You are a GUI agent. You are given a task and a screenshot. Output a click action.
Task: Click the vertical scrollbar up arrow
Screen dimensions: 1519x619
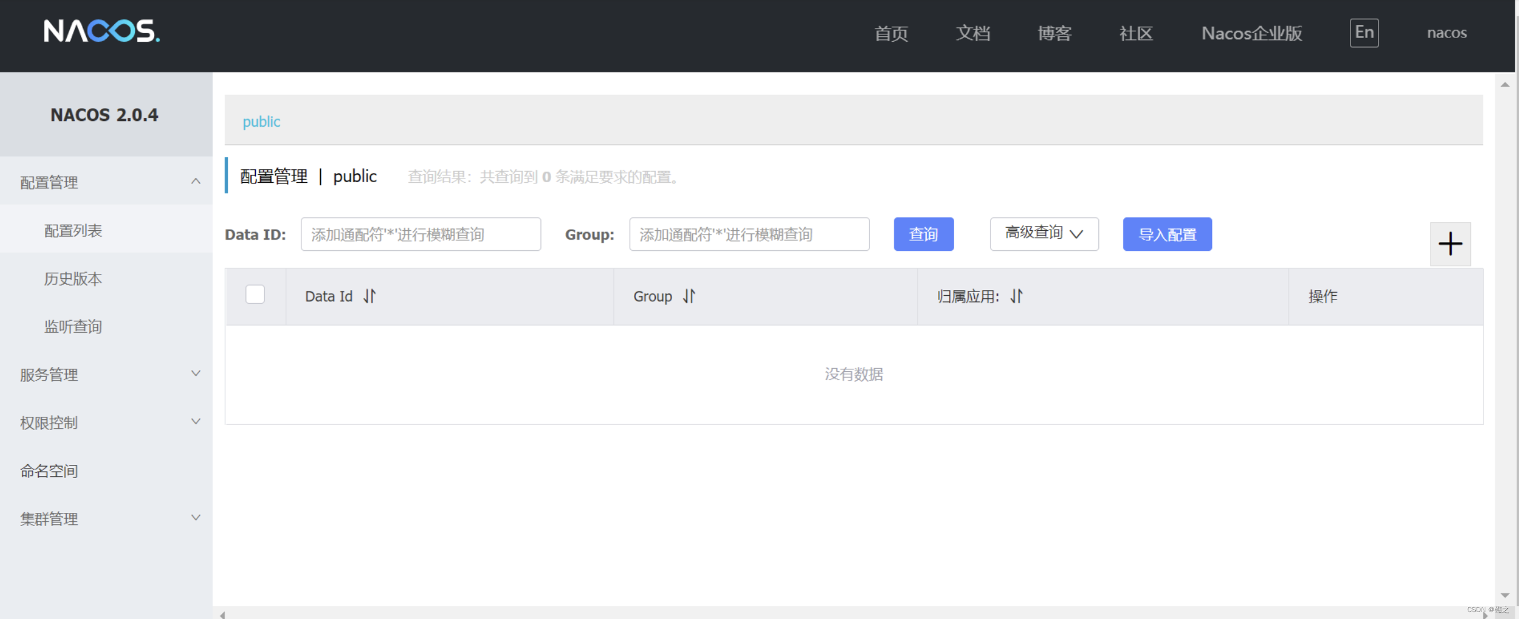click(x=1505, y=84)
